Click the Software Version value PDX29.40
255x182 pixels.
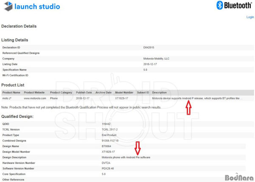pos(108,168)
